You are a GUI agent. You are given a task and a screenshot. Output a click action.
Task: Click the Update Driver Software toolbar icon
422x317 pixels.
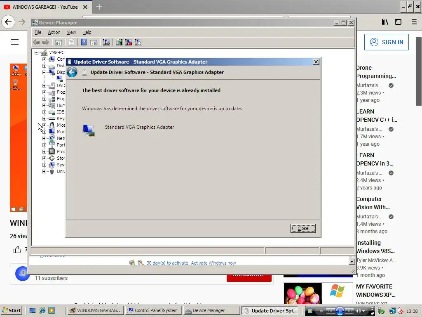pyautogui.click(x=119, y=43)
